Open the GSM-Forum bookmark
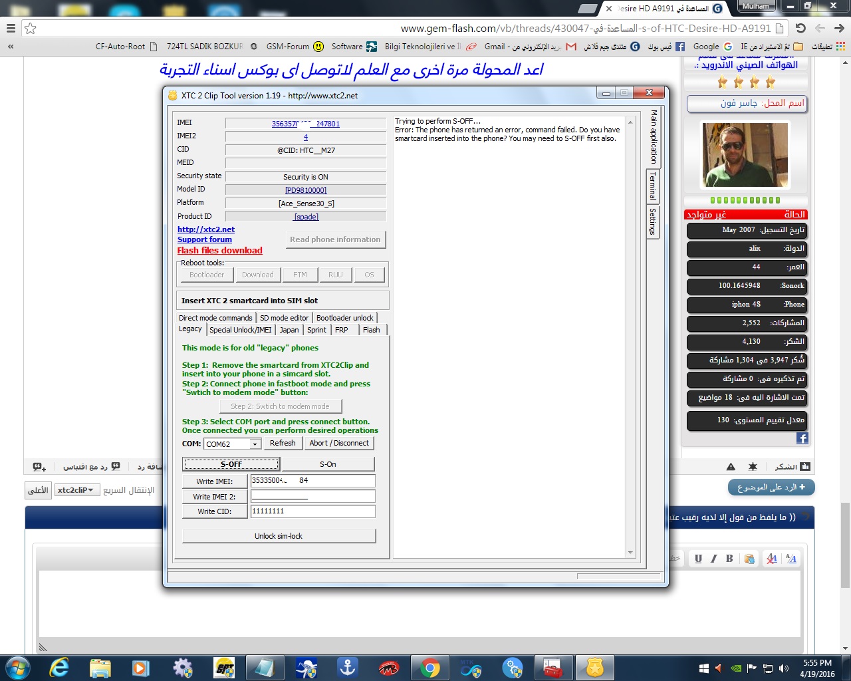 (295, 47)
